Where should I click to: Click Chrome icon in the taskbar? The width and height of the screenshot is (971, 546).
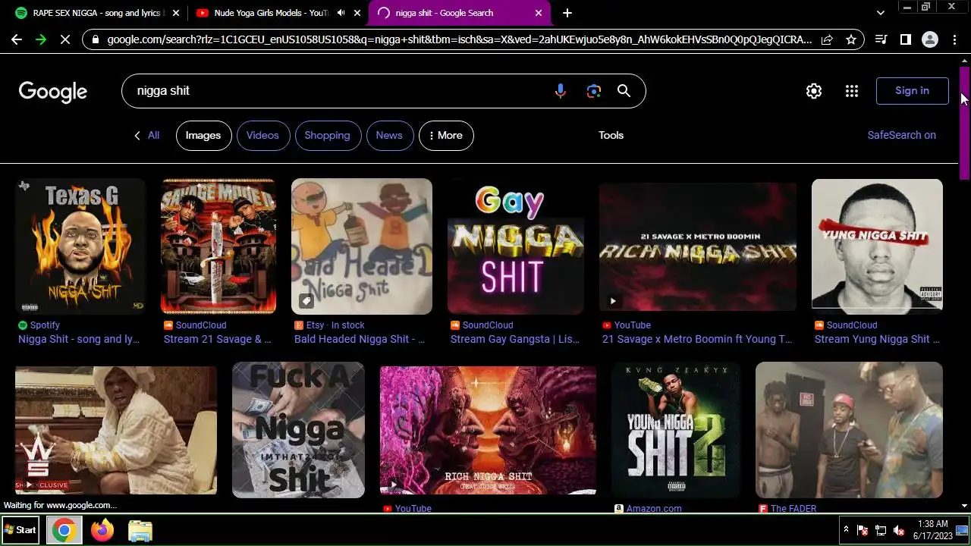tap(64, 530)
